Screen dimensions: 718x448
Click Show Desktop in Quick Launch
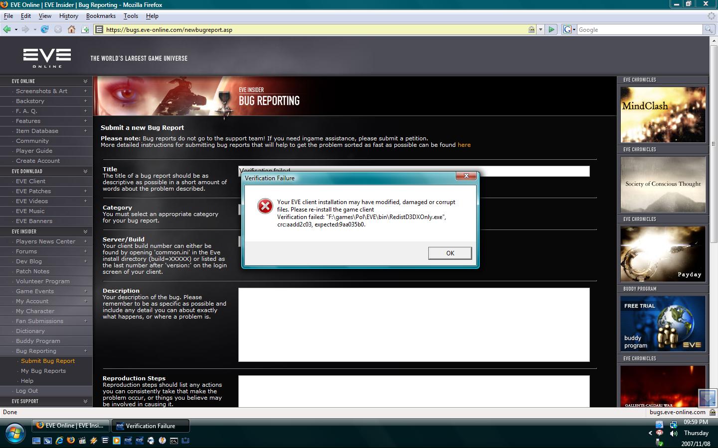pyautogui.click(x=36, y=441)
